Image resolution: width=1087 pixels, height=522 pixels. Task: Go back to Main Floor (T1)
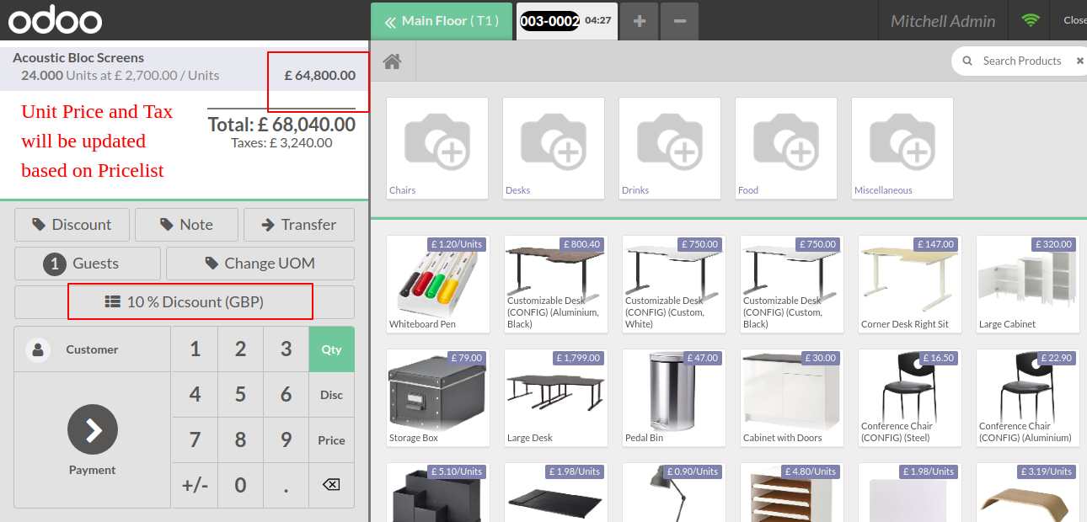[442, 21]
